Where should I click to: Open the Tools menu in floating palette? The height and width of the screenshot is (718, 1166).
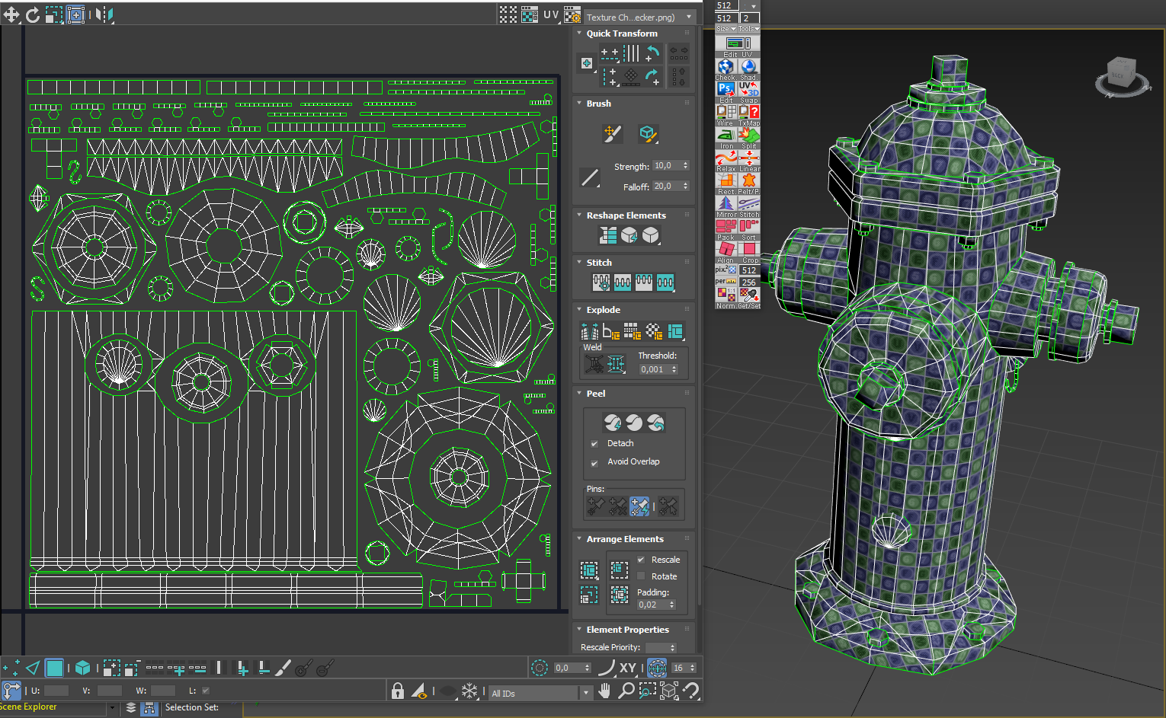pyautogui.click(x=748, y=29)
